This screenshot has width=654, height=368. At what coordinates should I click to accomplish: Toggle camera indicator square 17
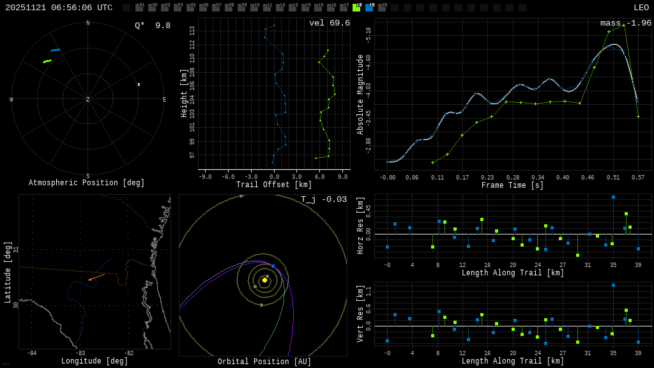click(x=343, y=8)
